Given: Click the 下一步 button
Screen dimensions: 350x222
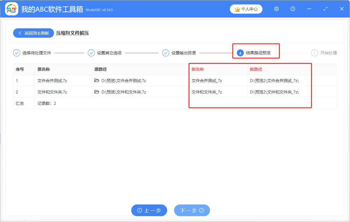Looking at the screenshot, I should pyautogui.click(x=192, y=210).
